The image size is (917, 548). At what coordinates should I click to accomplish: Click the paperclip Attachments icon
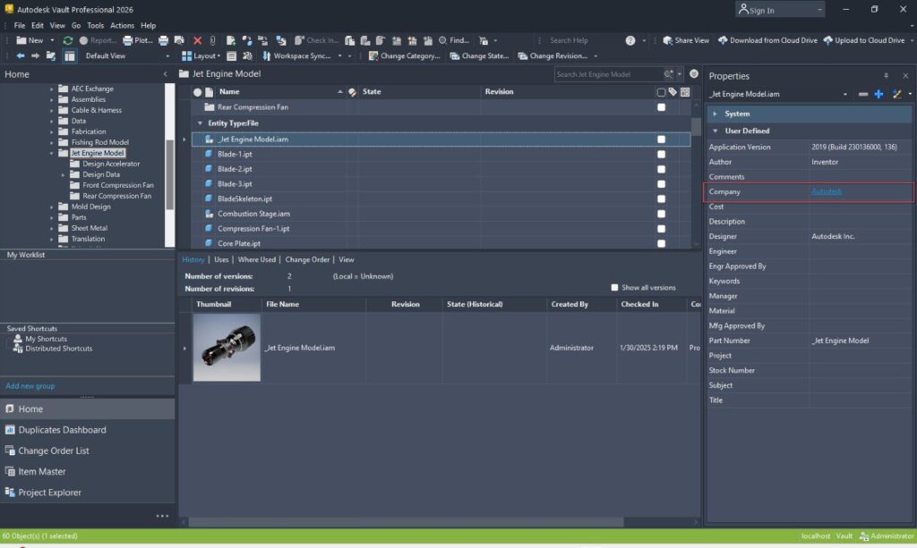[x=212, y=40]
